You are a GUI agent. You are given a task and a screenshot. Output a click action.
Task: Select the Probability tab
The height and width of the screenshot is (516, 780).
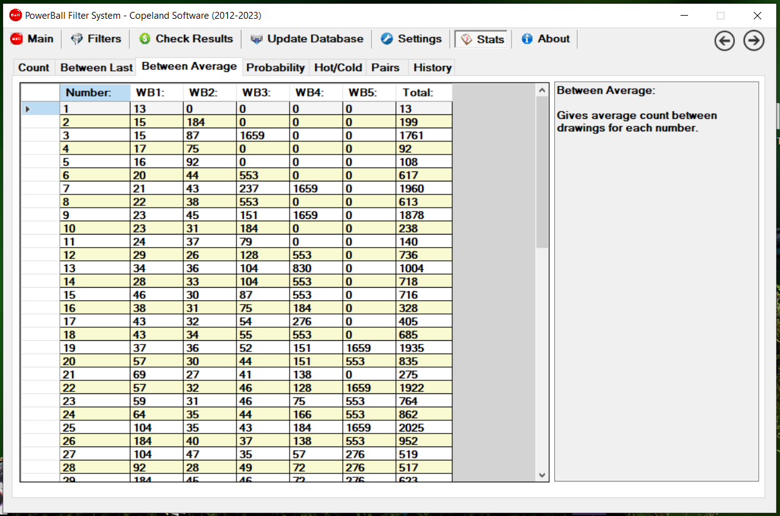point(275,68)
